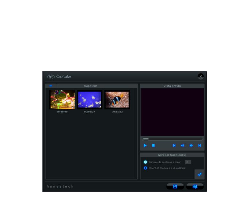The width and height of the screenshot is (247, 224).
Task: Click the 'Capítulos' list panel header
Action: 91,86
